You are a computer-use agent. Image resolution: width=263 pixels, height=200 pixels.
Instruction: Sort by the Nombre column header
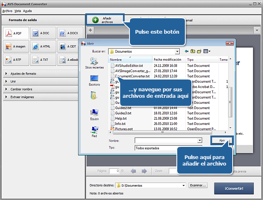tap(130, 60)
